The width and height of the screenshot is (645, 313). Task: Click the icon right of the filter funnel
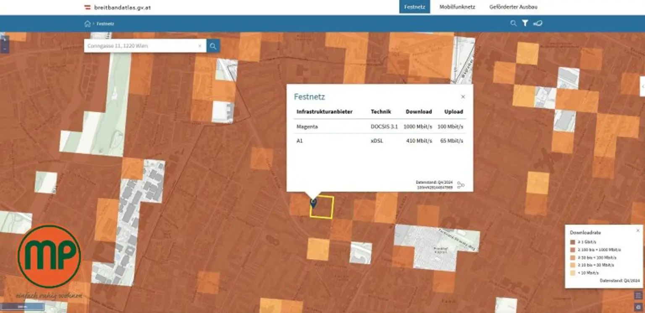[537, 23]
